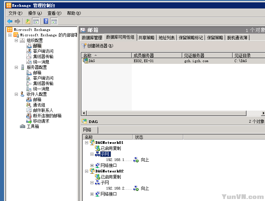
Task: Click the subnet icon next to 192.168.1 向上
Action: pos(136,160)
